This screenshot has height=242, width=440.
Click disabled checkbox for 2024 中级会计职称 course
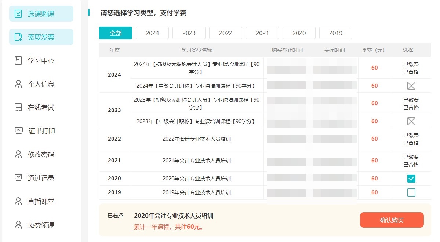coord(411,86)
